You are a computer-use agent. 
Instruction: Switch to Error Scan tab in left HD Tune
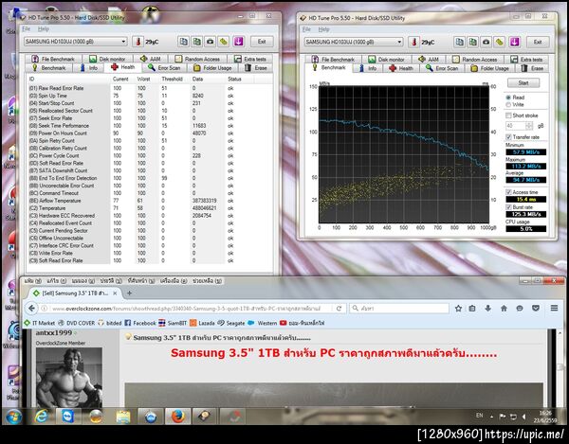(x=164, y=68)
